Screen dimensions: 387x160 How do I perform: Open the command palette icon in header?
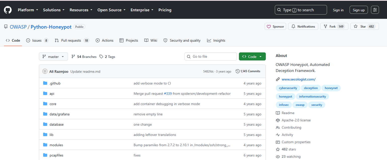375,10
